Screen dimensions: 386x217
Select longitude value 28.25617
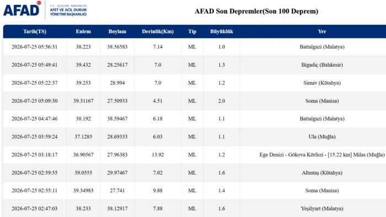[117, 65]
